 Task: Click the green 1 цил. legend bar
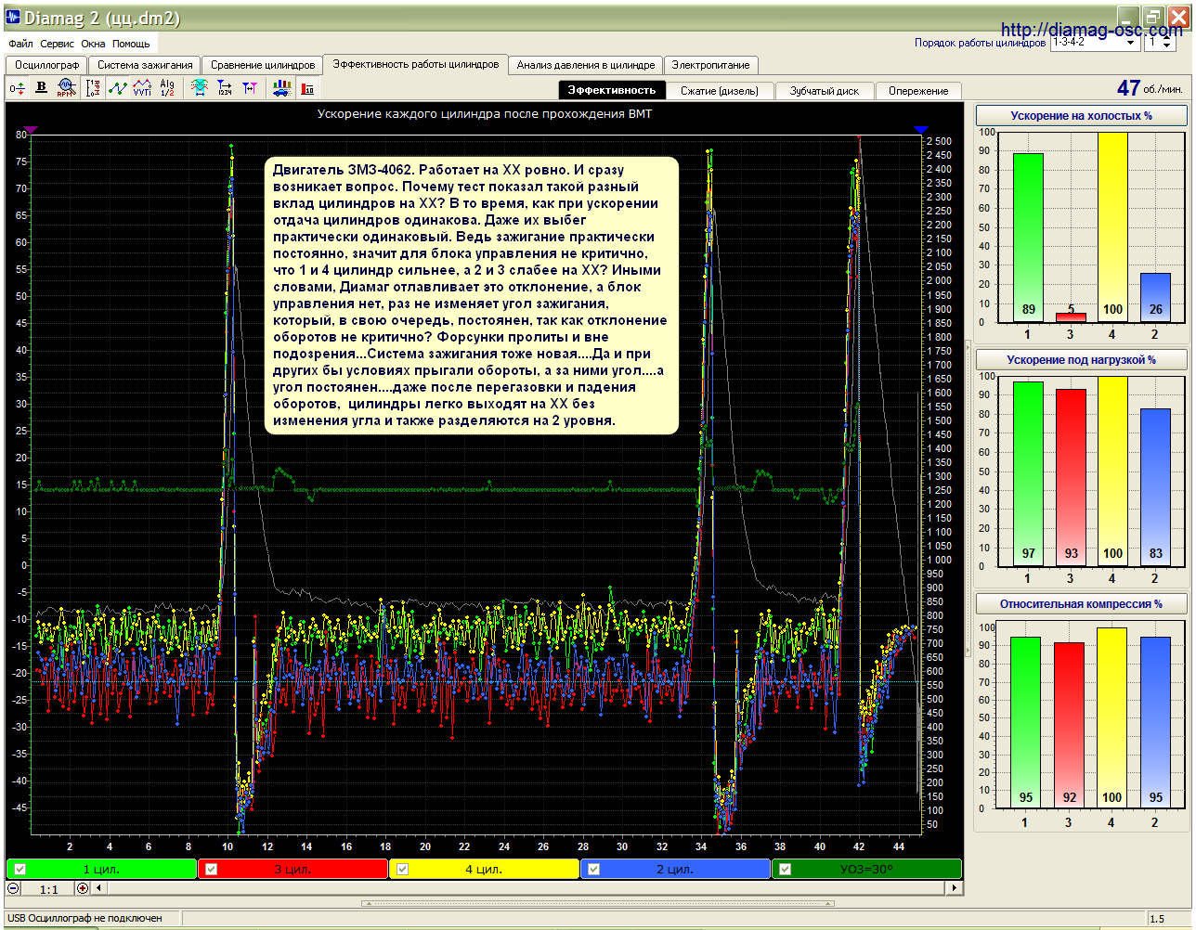click(102, 870)
